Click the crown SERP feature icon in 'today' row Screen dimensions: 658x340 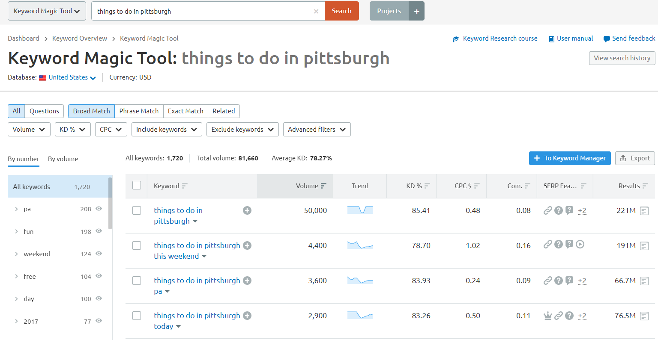tap(547, 316)
